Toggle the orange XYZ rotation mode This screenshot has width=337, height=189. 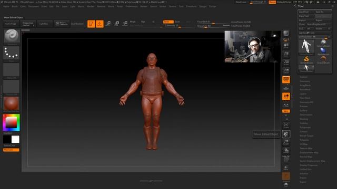286,111
